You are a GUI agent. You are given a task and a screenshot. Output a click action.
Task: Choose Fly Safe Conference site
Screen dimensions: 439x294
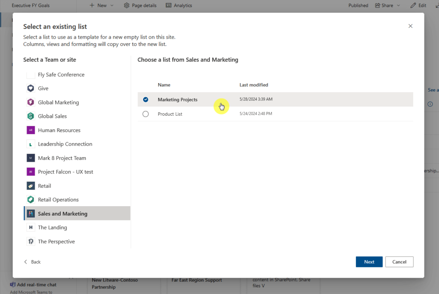click(x=77, y=75)
